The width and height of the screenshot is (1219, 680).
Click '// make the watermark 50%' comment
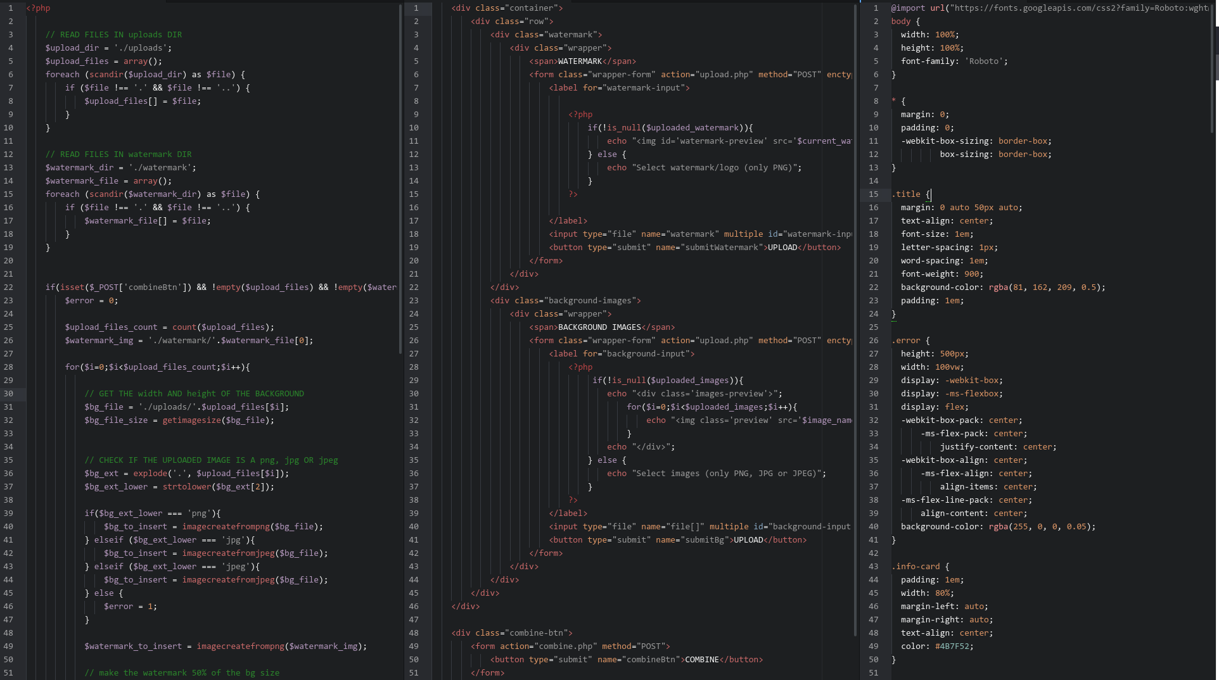click(x=182, y=673)
